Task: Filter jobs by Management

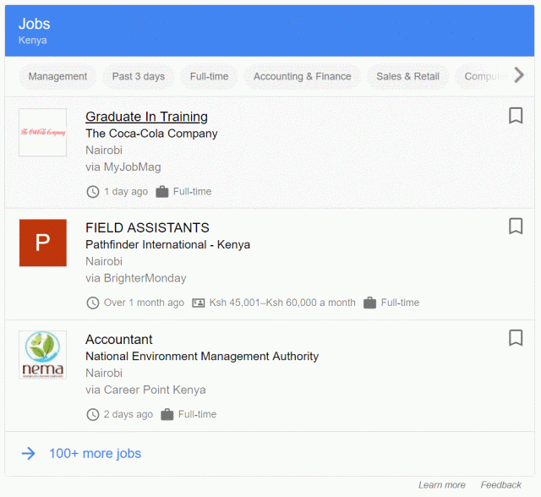Action: tap(57, 76)
